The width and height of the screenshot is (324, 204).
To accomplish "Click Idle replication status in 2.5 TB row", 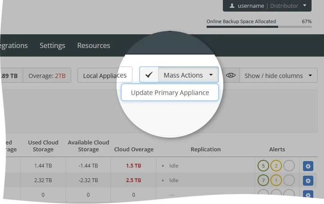I will (174, 180).
